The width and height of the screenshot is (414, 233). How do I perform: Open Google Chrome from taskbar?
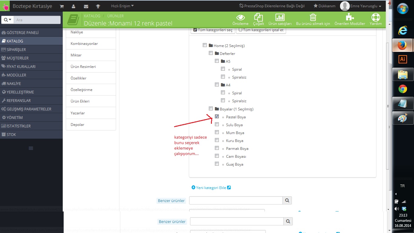pos(403,89)
